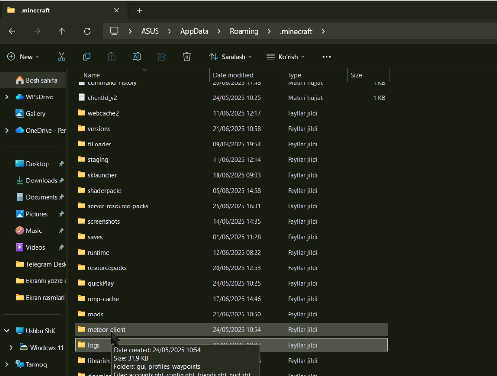
Task: Open a new tab with plus button
Action: [x=139, y=11]
